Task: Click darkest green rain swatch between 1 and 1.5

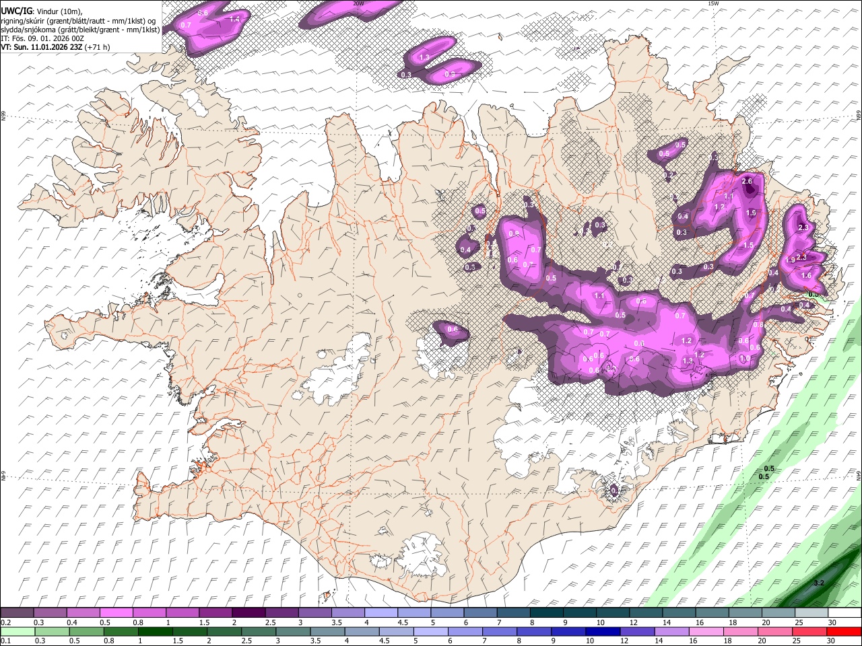Action: 155,631
